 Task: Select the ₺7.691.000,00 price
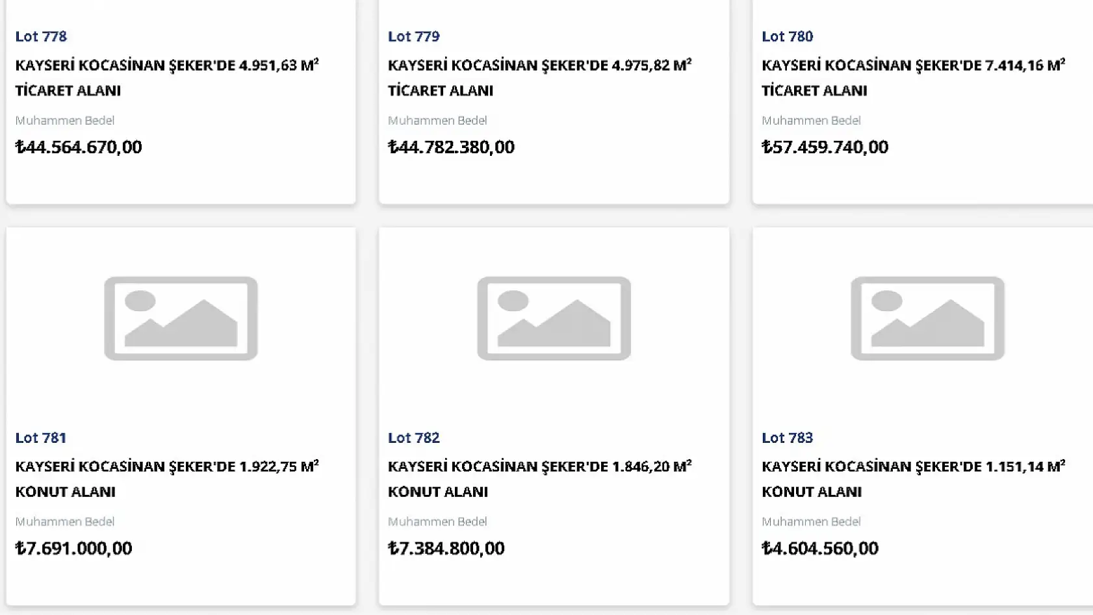tap(73, 548)
